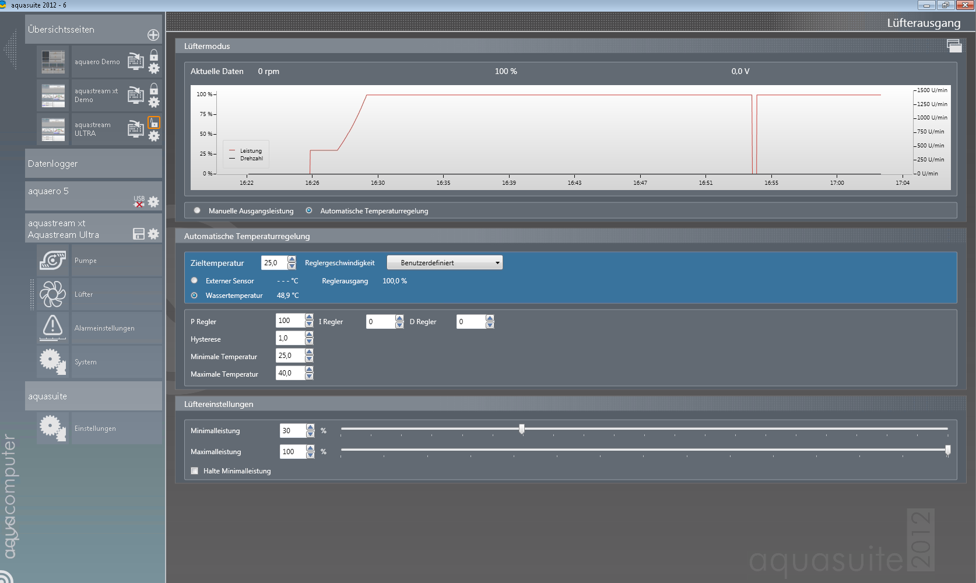The height and width of the screenshot is (583, 976).
Task: Open gear settings for aquastream ULTRA
Action: (x=154, y=136)
